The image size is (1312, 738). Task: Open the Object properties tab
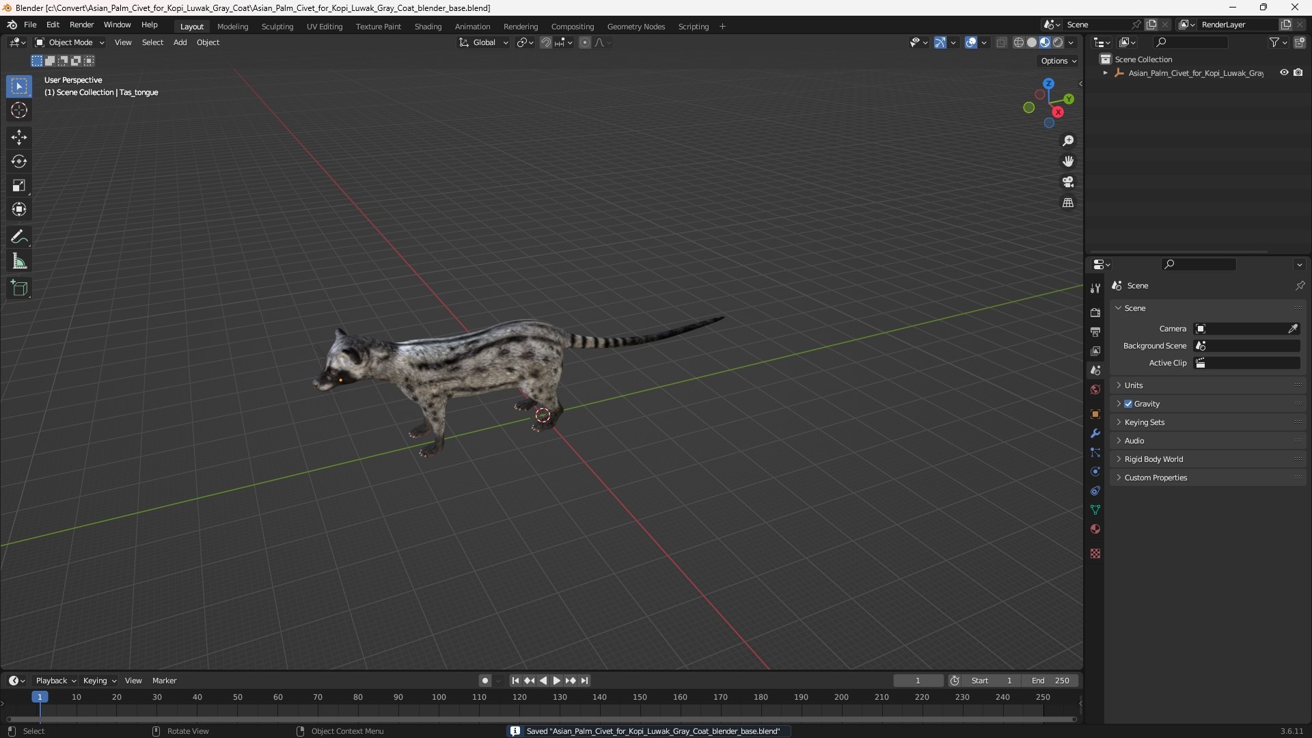pos(1095,414)
